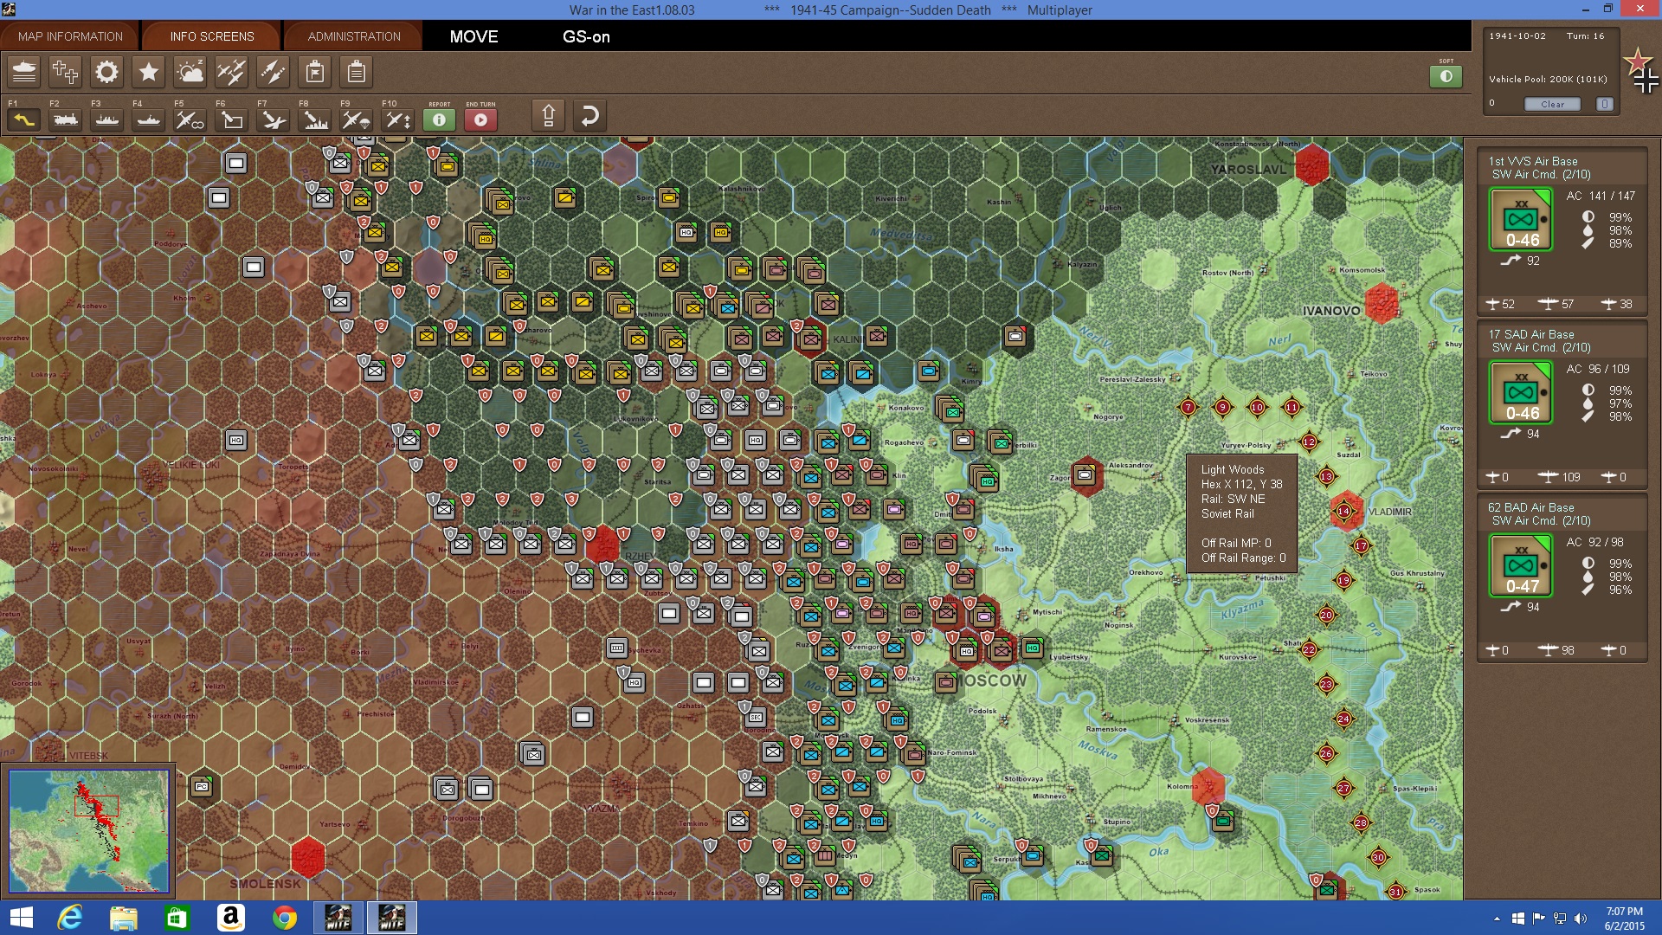Select F6 bomb target box mode icon

pos(231,119)
